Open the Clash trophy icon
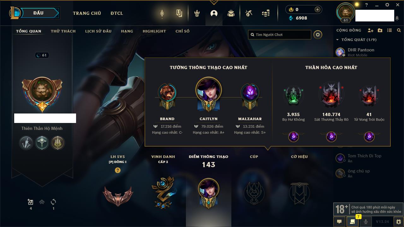 (x=197, y=13)
